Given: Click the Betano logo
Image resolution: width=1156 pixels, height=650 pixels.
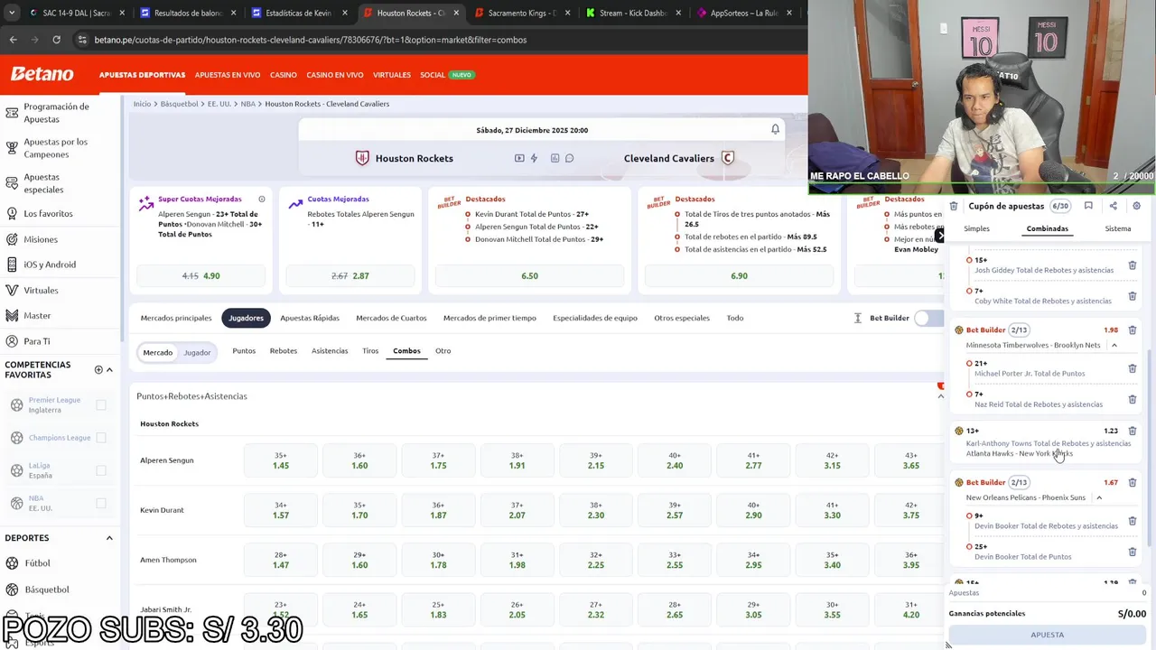Looking at the screenshot, I should click(x=42, y=74).
